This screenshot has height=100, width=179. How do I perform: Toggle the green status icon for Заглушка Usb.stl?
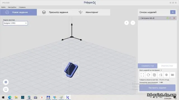(x=167, y=18)
